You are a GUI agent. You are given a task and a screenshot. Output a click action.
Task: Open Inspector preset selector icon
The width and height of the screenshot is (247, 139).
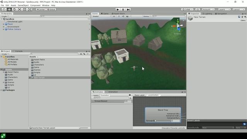point(242,17)
